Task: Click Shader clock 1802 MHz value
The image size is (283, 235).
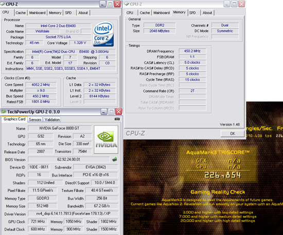Action: click(x=109, y=222)
